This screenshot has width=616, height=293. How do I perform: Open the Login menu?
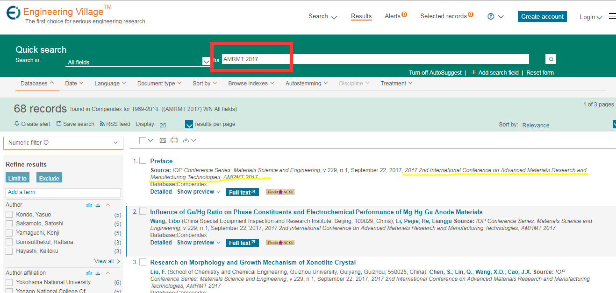(x=591, y=17)
